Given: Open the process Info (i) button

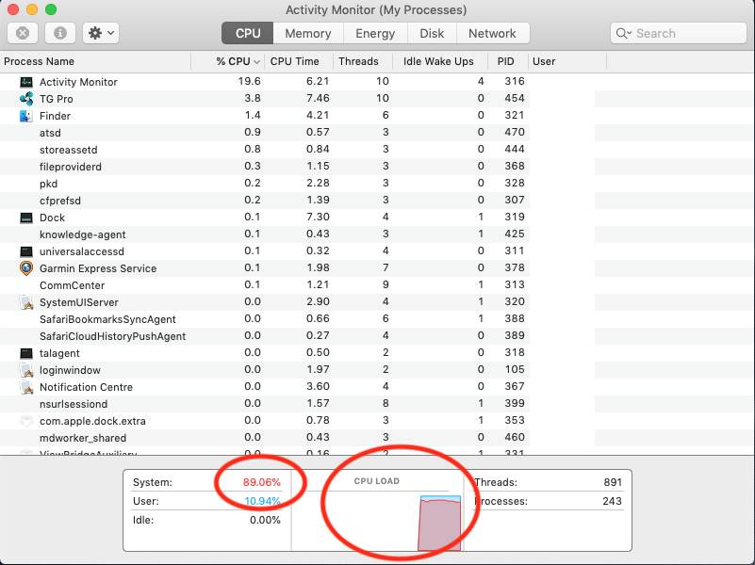Looking at the screenshot, I should tap(60, 33).
